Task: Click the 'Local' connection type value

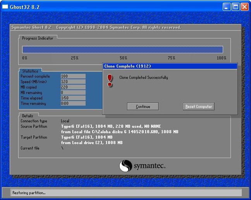Action: tap(65, 121)
